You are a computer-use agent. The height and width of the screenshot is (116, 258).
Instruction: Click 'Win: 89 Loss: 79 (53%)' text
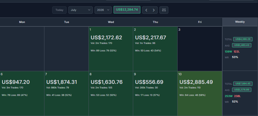pyautogui.click(x=103, y=51)
